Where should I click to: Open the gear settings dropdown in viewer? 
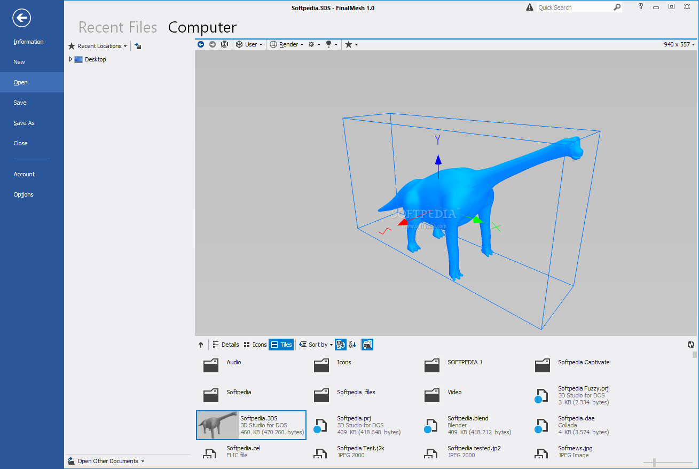(x=315, y=44)
